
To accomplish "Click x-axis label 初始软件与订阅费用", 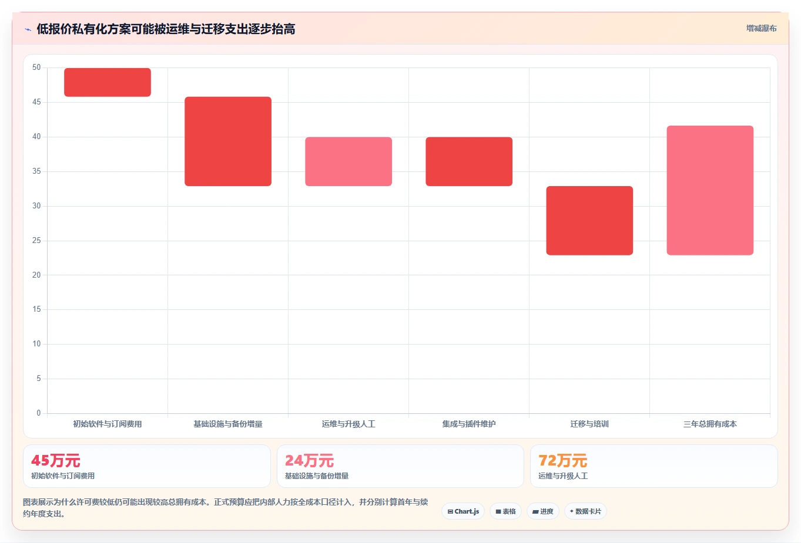I will 108,424.
